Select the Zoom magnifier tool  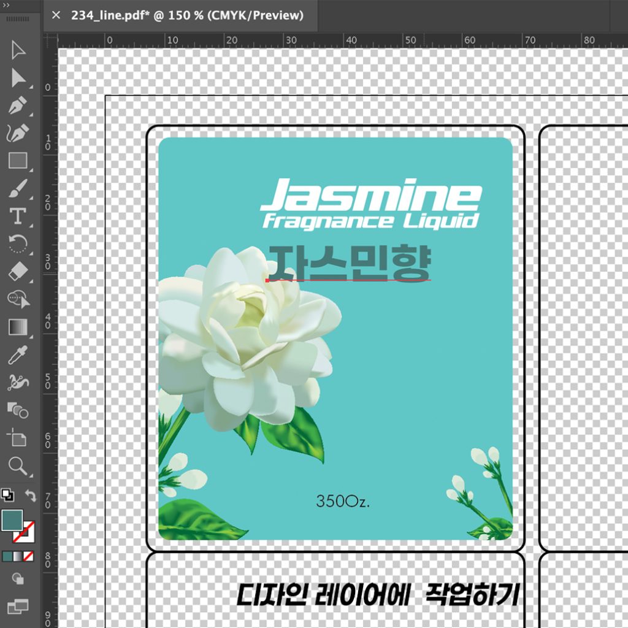click(x=18, y=466)
